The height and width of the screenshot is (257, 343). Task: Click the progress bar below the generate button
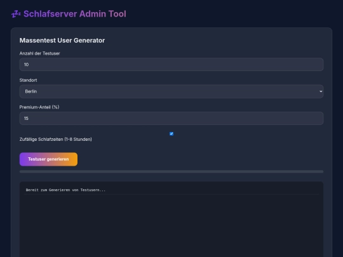[x=171, y=171]
